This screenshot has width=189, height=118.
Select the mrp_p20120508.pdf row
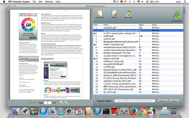tap(138, 64)
